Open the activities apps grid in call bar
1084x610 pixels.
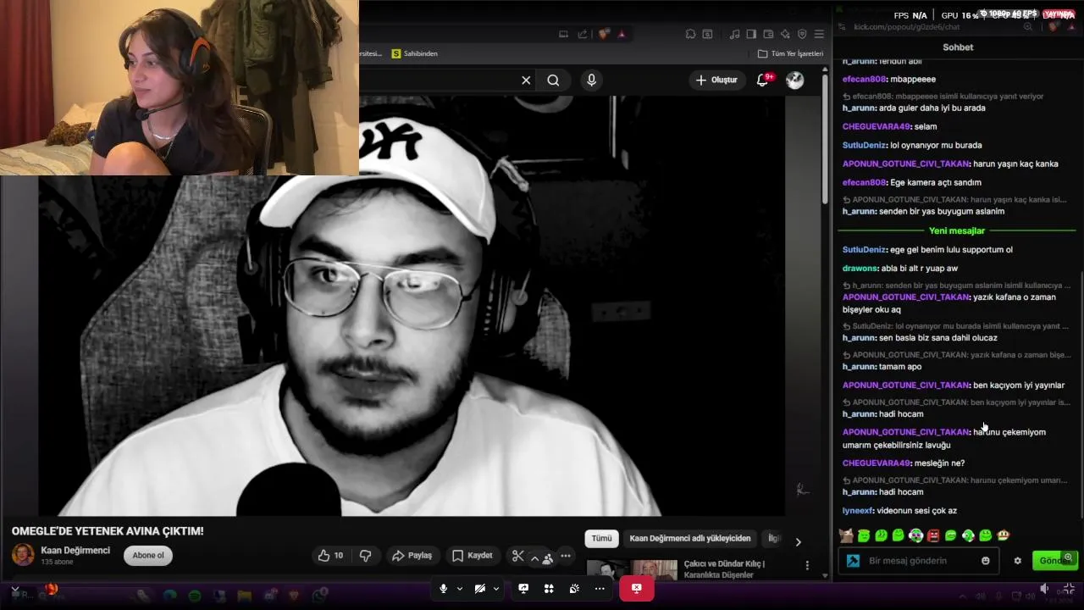point(549,588)
